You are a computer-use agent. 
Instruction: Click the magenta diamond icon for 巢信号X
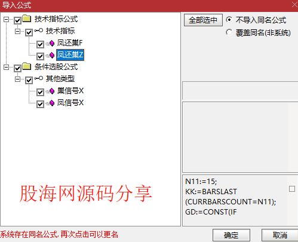pyautogui.click(x=52, y=91)
